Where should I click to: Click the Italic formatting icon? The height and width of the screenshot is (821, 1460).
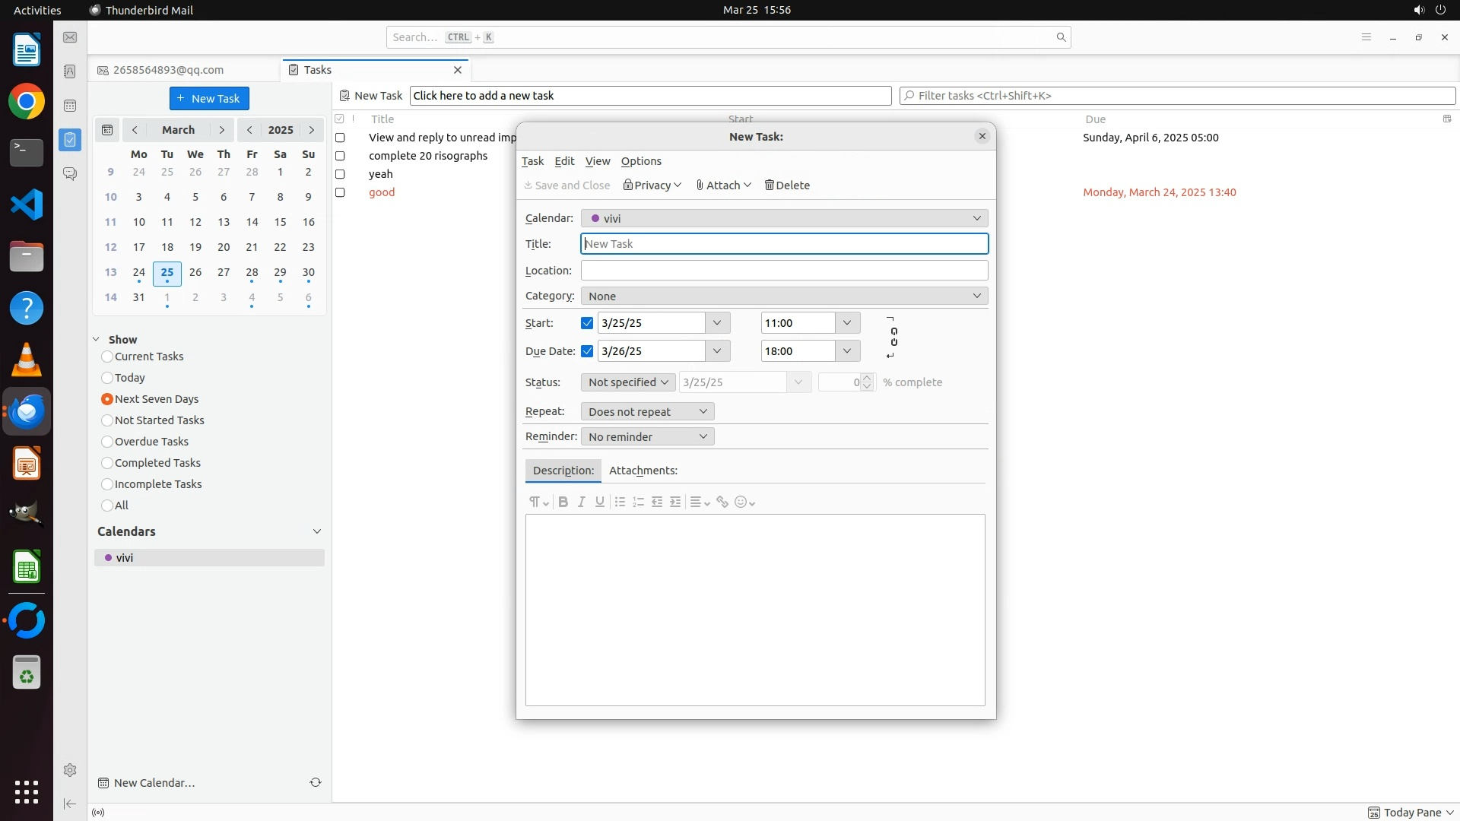pyautogui.click(x=582, y=502)
